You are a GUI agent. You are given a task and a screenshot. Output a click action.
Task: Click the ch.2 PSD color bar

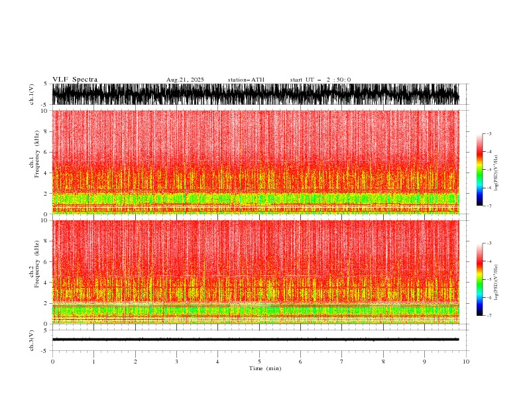pyautogui.click(x=479, y=279)
